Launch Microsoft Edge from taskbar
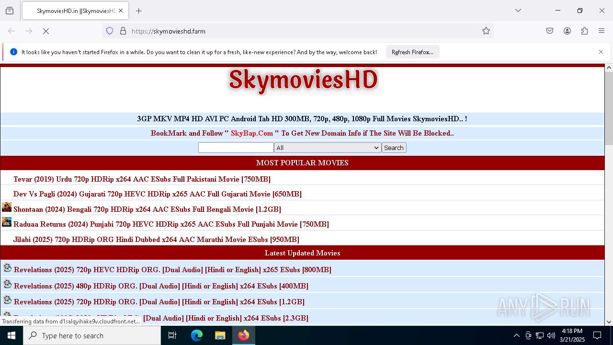 pyautogui.click(x=197, y=335)
